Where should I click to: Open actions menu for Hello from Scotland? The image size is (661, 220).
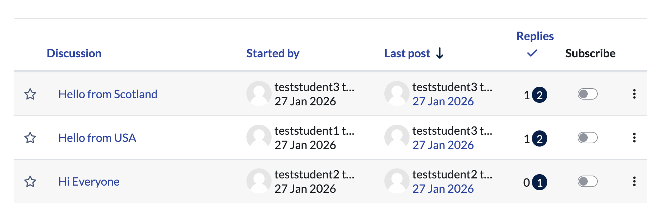[634, 94]
